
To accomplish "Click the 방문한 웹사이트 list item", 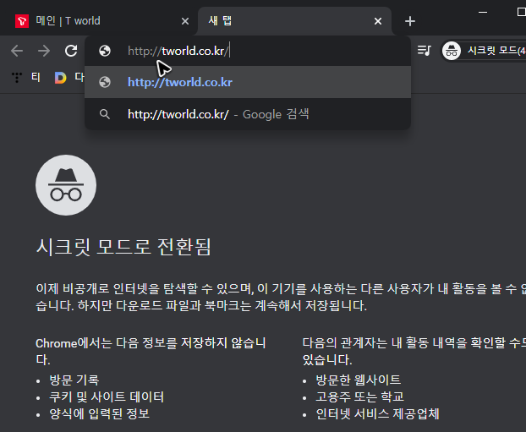I will 358,380.
